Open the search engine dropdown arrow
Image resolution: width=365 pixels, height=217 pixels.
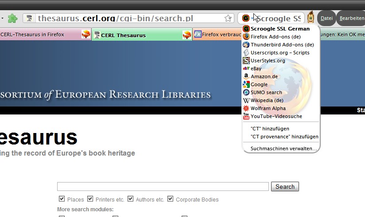tap(252, 19)
